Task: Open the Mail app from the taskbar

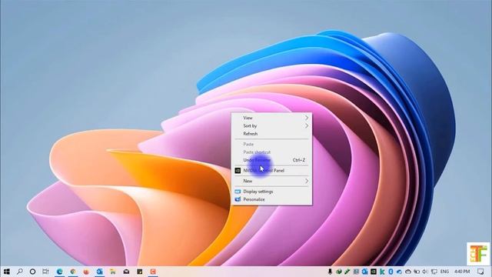Action: [x=126, y=272]
